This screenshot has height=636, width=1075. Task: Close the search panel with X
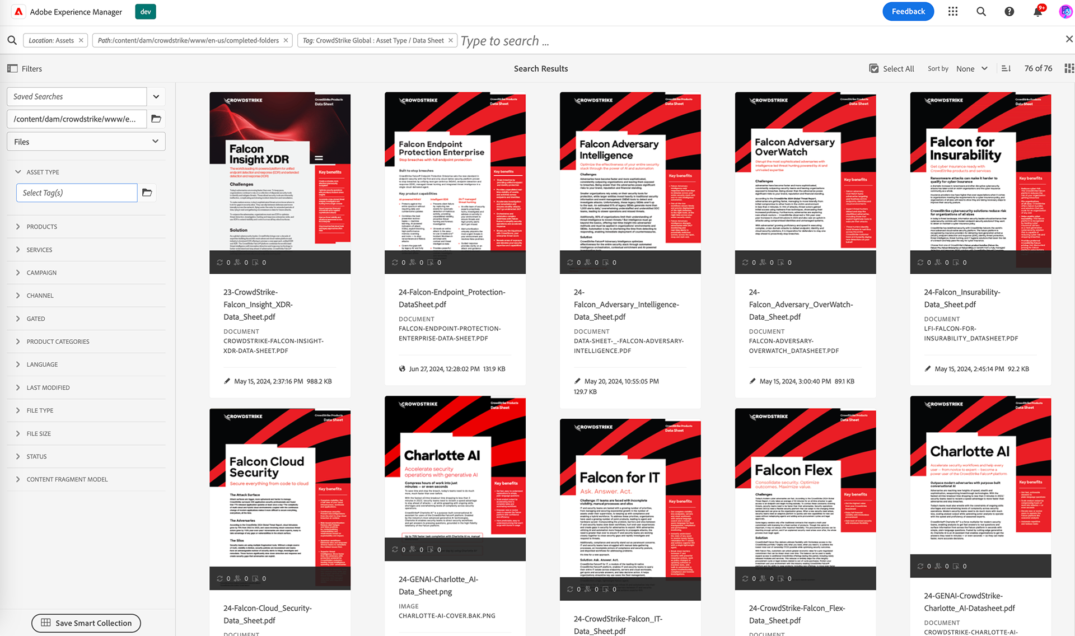1069,39
